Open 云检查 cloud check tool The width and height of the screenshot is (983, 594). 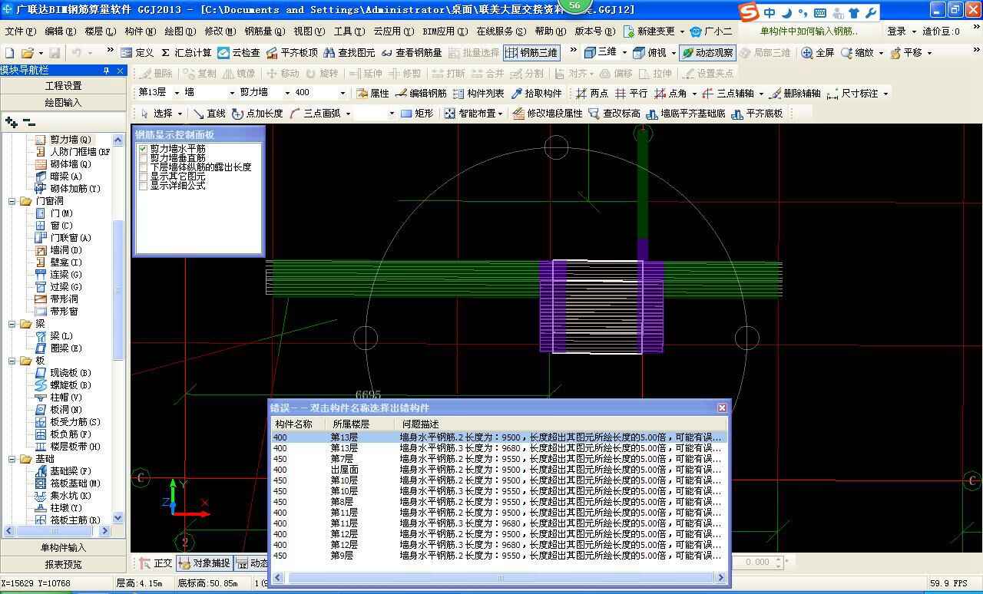(x=239, y=53)
